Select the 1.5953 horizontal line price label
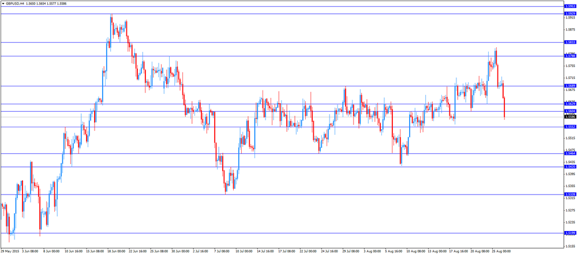Image resolution: width=577 pixels, height=254 pixels. tap(569, 6)
